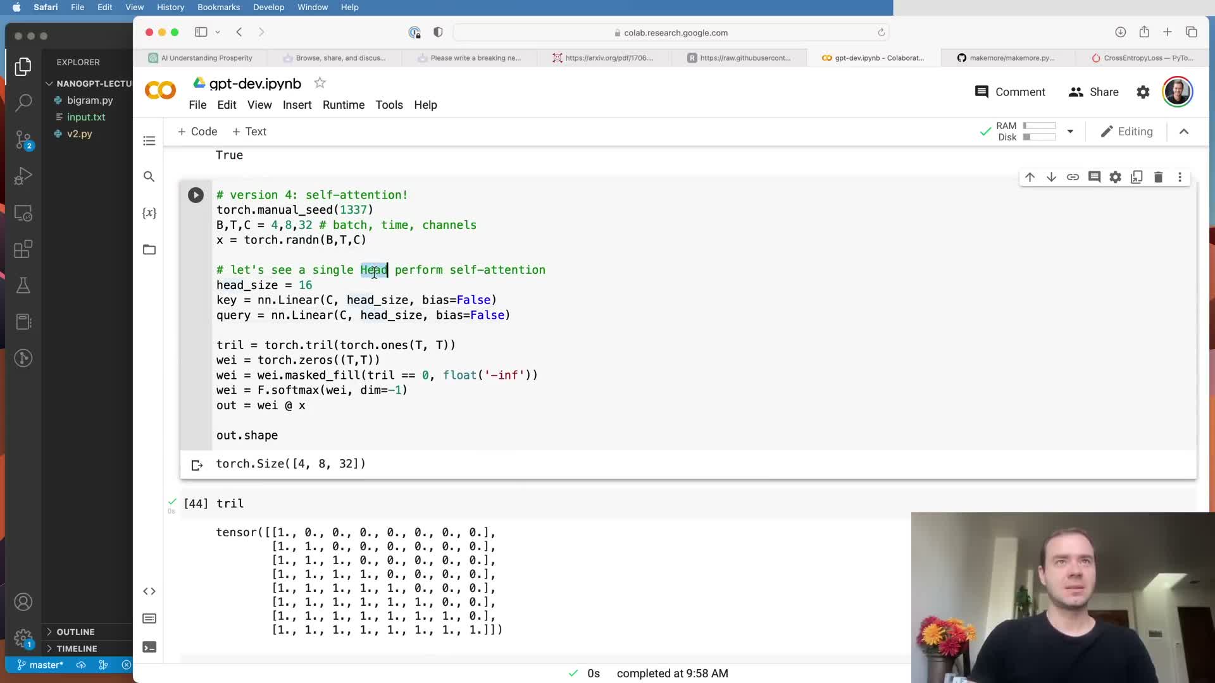Expand the OUTLINE section
Viewport: 1215px width, 683px height.
pos(75,632)
